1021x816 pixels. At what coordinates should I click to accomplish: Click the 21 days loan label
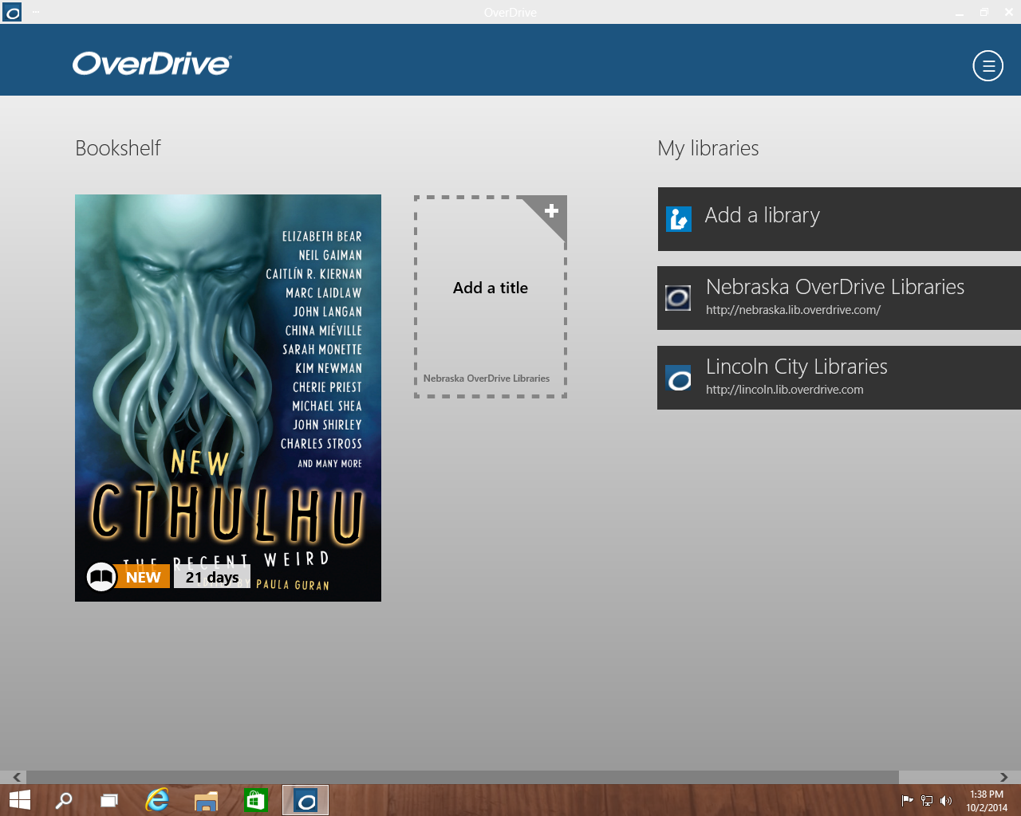point(212,577)
